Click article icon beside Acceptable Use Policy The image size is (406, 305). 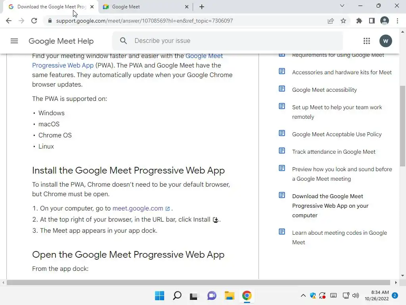(282, 133)
